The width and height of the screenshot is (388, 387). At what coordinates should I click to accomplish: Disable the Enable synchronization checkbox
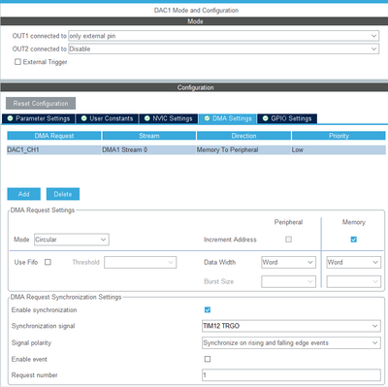click(208, 309)
